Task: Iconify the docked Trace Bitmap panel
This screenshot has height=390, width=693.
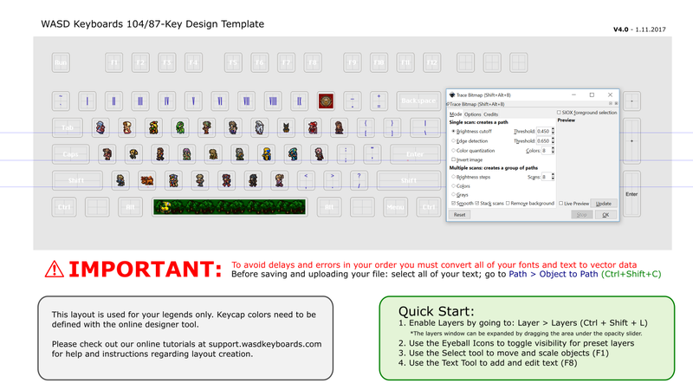Action: 611,103
